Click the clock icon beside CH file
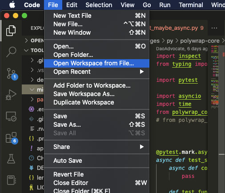 coord(32,158)
